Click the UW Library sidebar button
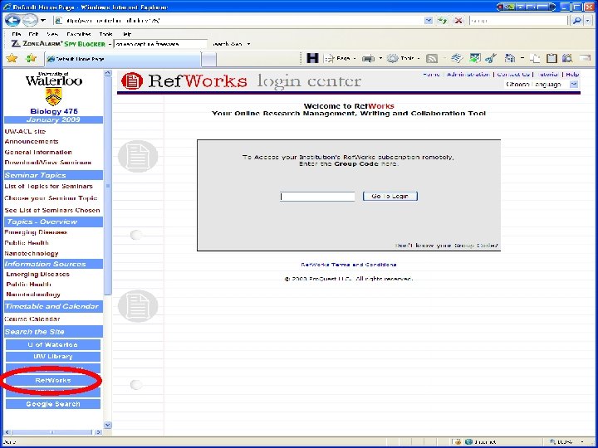Image resolution: width=598 pixels, height=448 pixels. coord(53,357)
